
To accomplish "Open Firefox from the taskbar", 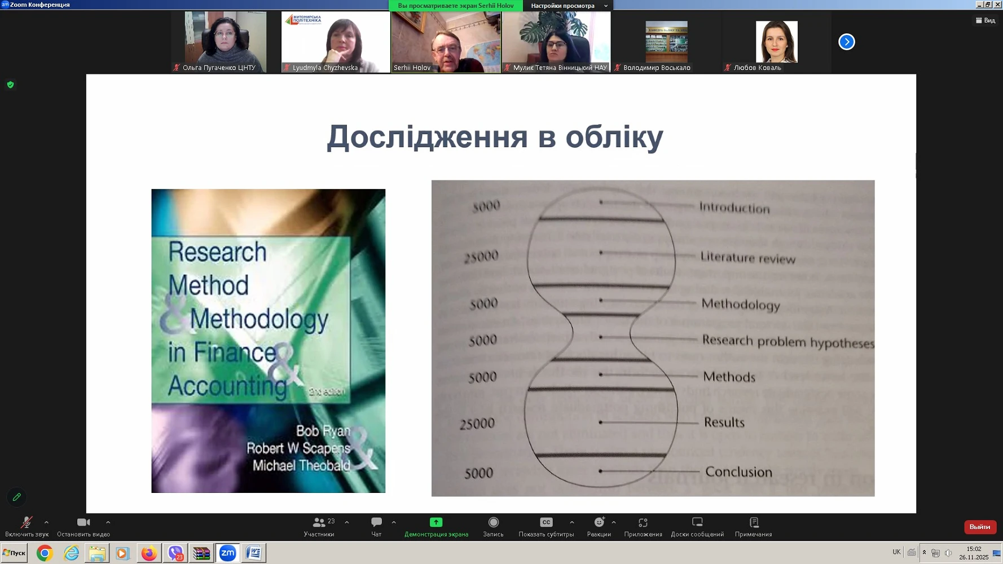I will click(x=149, y=553).
